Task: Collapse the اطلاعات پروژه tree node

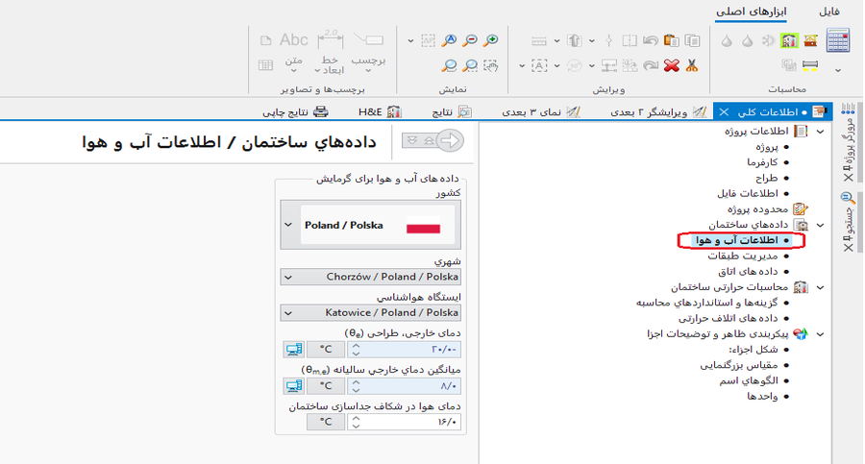Action: coord(820,131)
